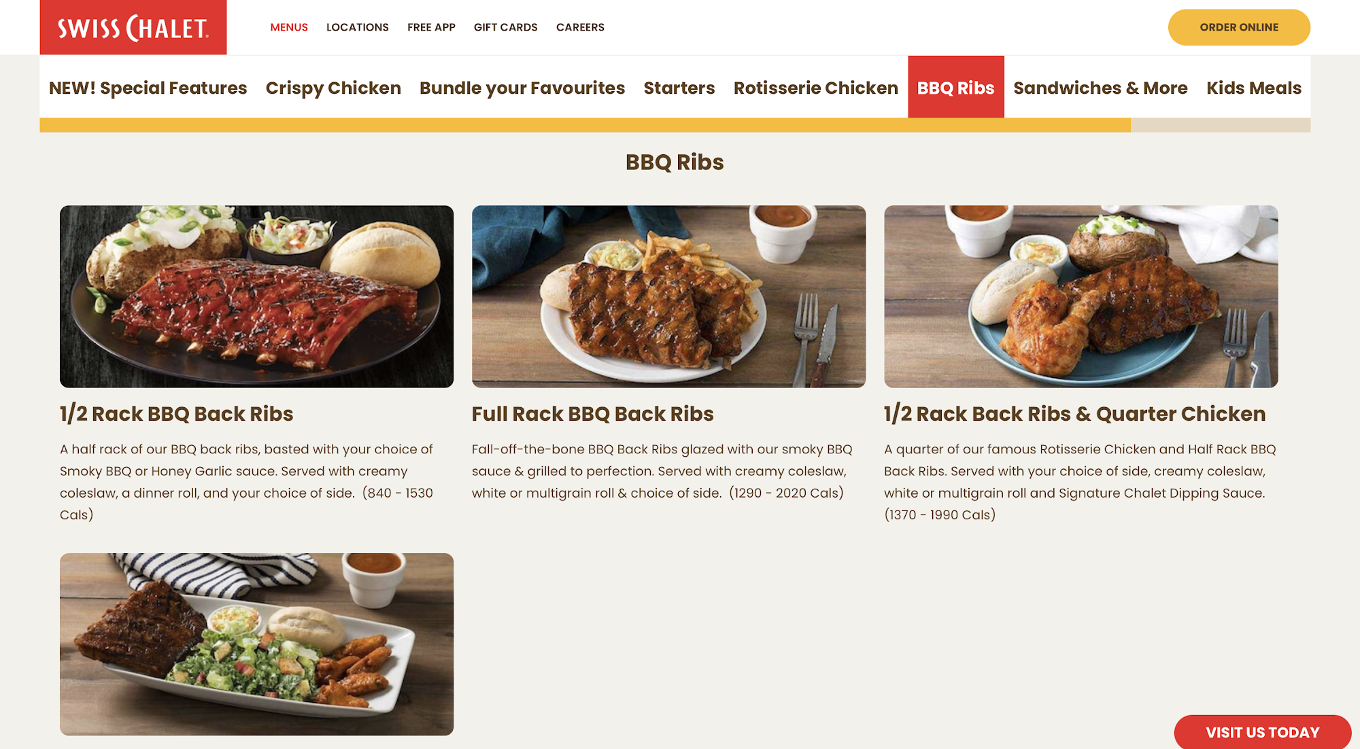Click the active BBQ Ribs tab
This screenshot has height=749, width=1360.
coord(956,87)
